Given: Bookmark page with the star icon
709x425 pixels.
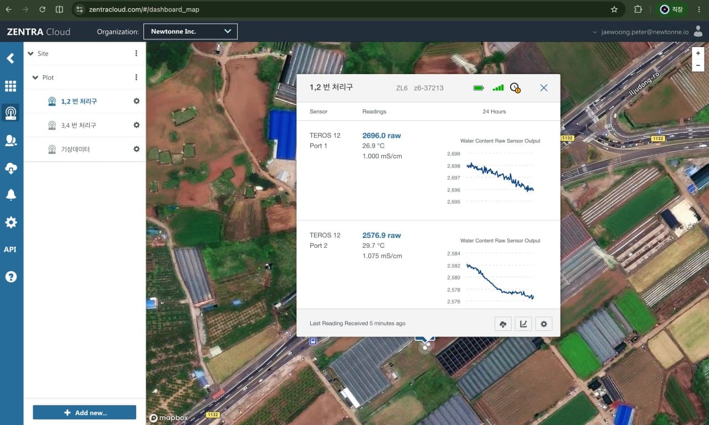Looking at the screenshot, I should [614, 9].
